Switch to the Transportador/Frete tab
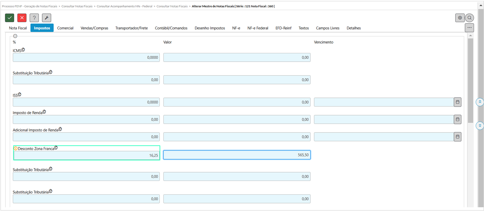The image size is (484, 211). click(x=132, y=28)
